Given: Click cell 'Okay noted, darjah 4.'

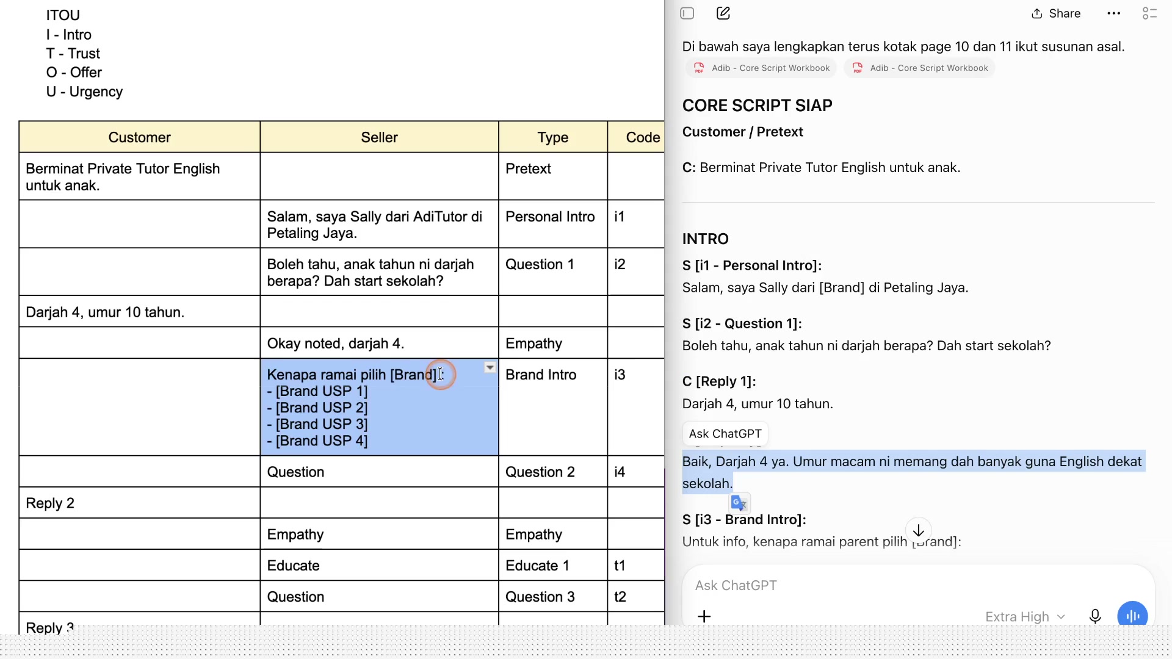Looking at the screenshot, I should point(379,344).
